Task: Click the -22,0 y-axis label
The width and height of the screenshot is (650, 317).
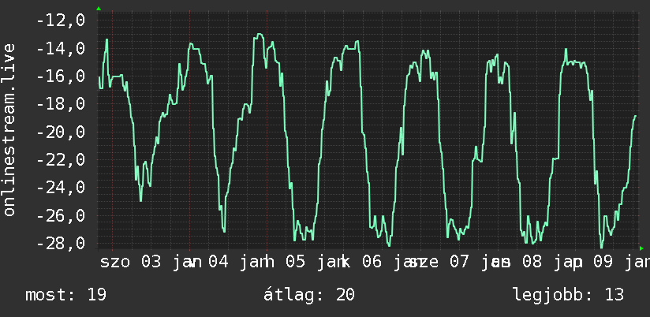Action: tap(61, 159)
